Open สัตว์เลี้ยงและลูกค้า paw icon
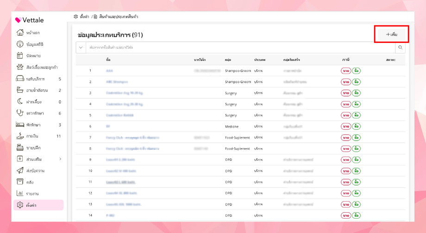 [x=20, y=67]
